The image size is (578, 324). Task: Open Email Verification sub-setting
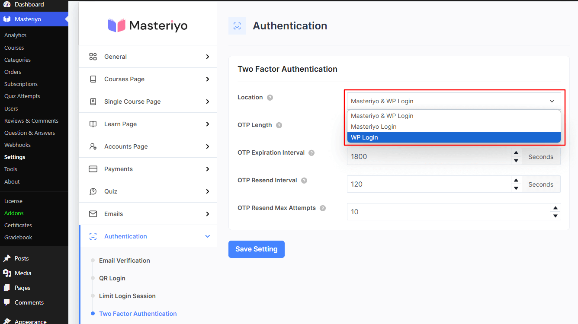click(x=125, y=260)
